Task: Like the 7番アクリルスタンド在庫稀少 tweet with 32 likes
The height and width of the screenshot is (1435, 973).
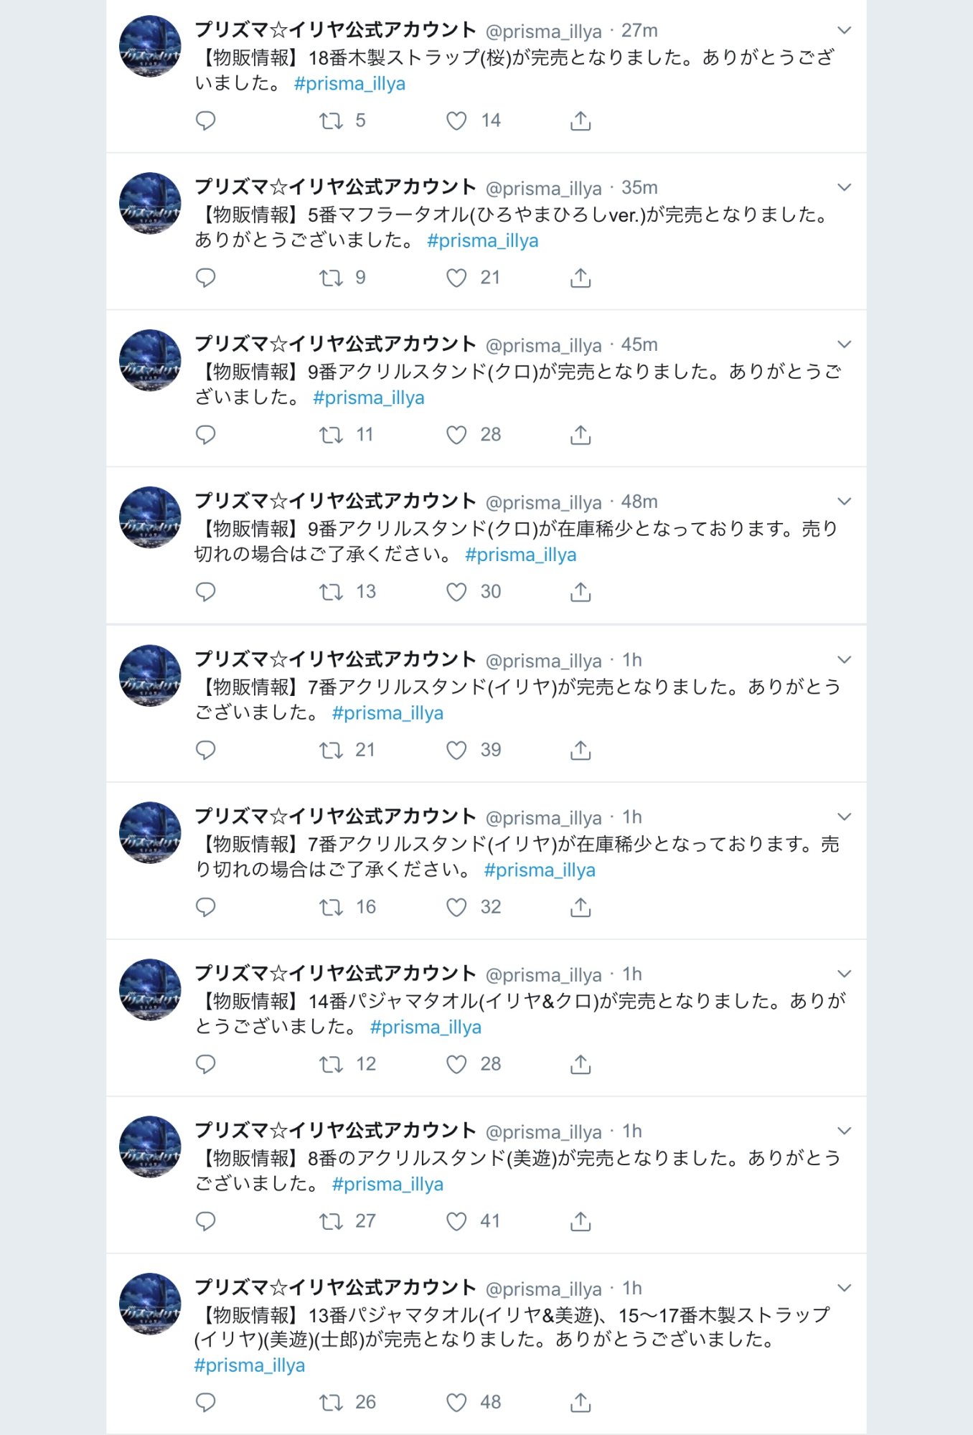Action: (x=456, y=908)
